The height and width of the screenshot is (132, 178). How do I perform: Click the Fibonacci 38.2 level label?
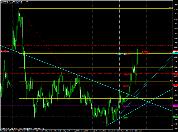coord(171,81)
